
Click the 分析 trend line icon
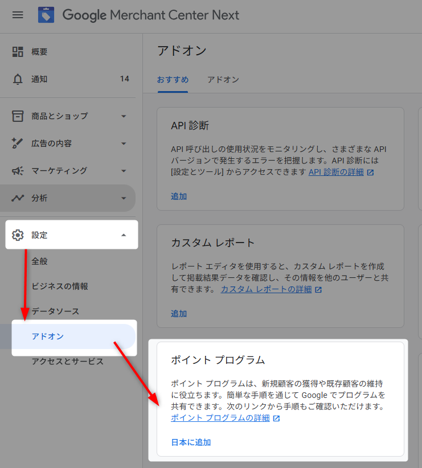pos(18,198)
